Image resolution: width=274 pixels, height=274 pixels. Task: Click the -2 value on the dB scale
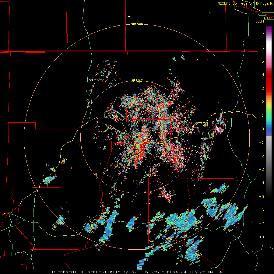[262, 156]
